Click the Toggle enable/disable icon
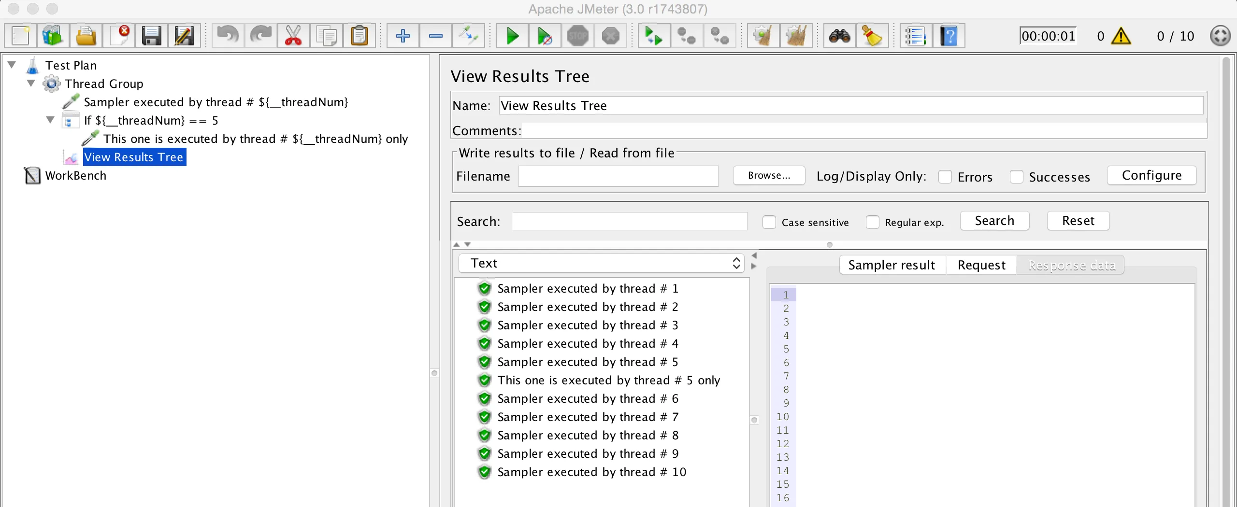1237x507 pixels. coord(468,36)
